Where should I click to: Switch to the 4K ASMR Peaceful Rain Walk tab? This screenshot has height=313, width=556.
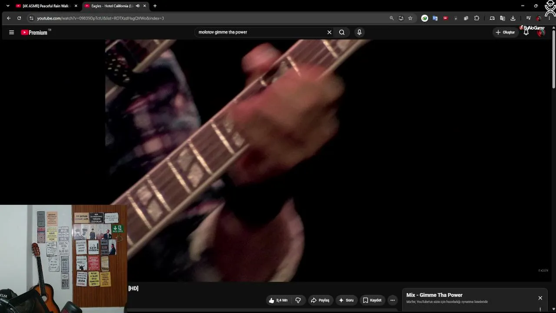(46, 6)
